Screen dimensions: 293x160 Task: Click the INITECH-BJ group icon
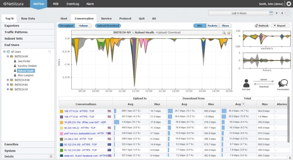click(12, 84)
